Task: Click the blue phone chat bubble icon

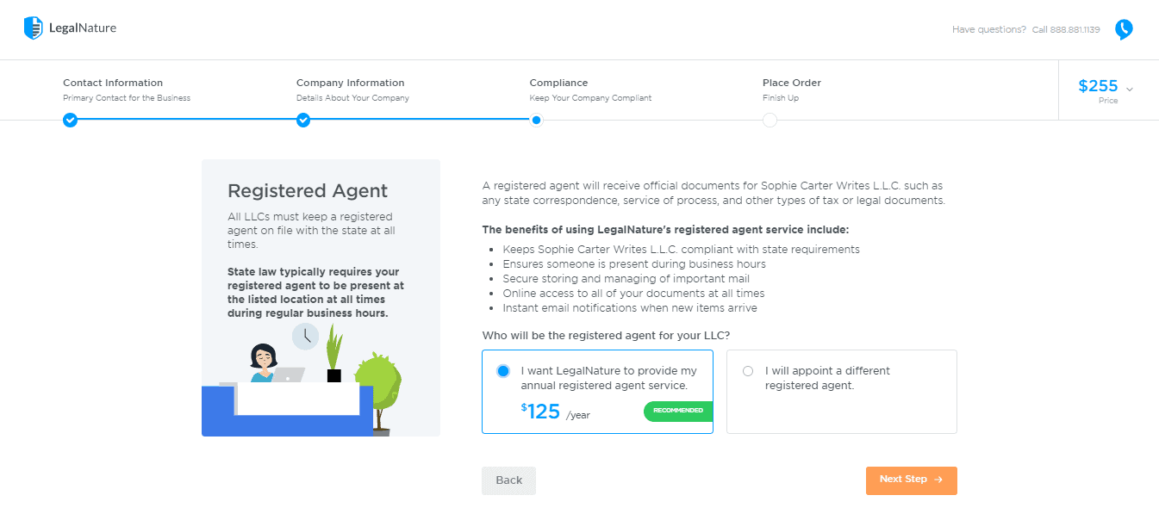Action: click(1124, 30)
